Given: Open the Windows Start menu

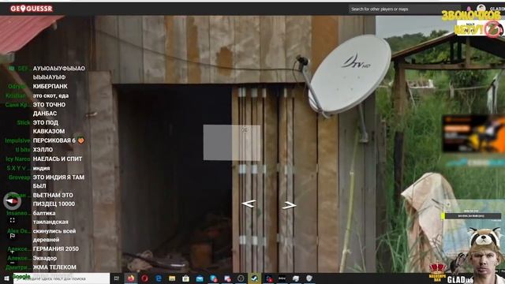Looking at the screenshot, I should pyautogui.click(x=6, y=278).
